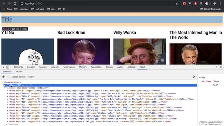Expand the Meme node named Y U No
This screenshot has height=126, width=224.
[8, 91]
